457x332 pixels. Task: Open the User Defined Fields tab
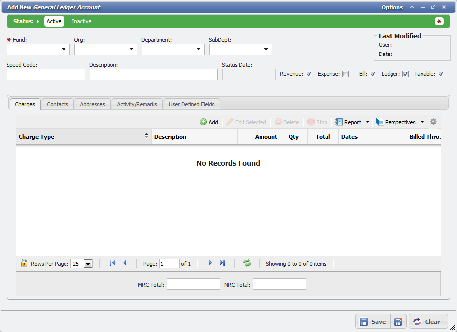click(x=192, y=104)
